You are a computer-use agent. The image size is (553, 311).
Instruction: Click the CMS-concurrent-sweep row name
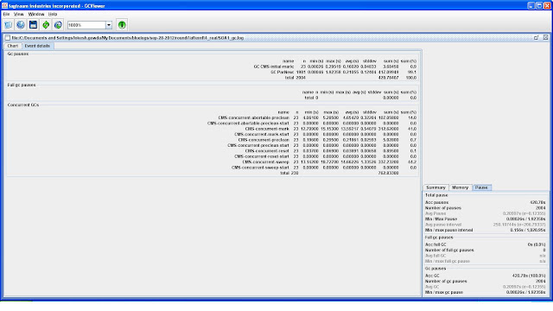click(x=265, y=162)
